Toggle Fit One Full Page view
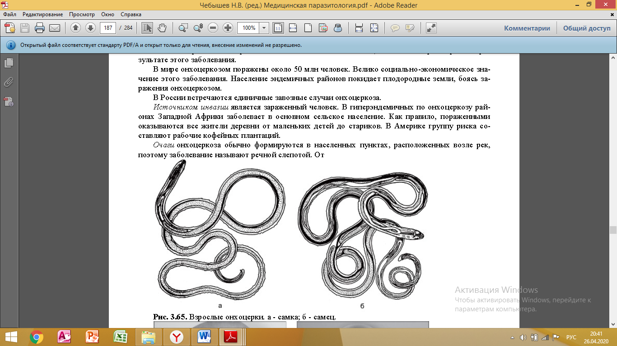 point(308,28)
